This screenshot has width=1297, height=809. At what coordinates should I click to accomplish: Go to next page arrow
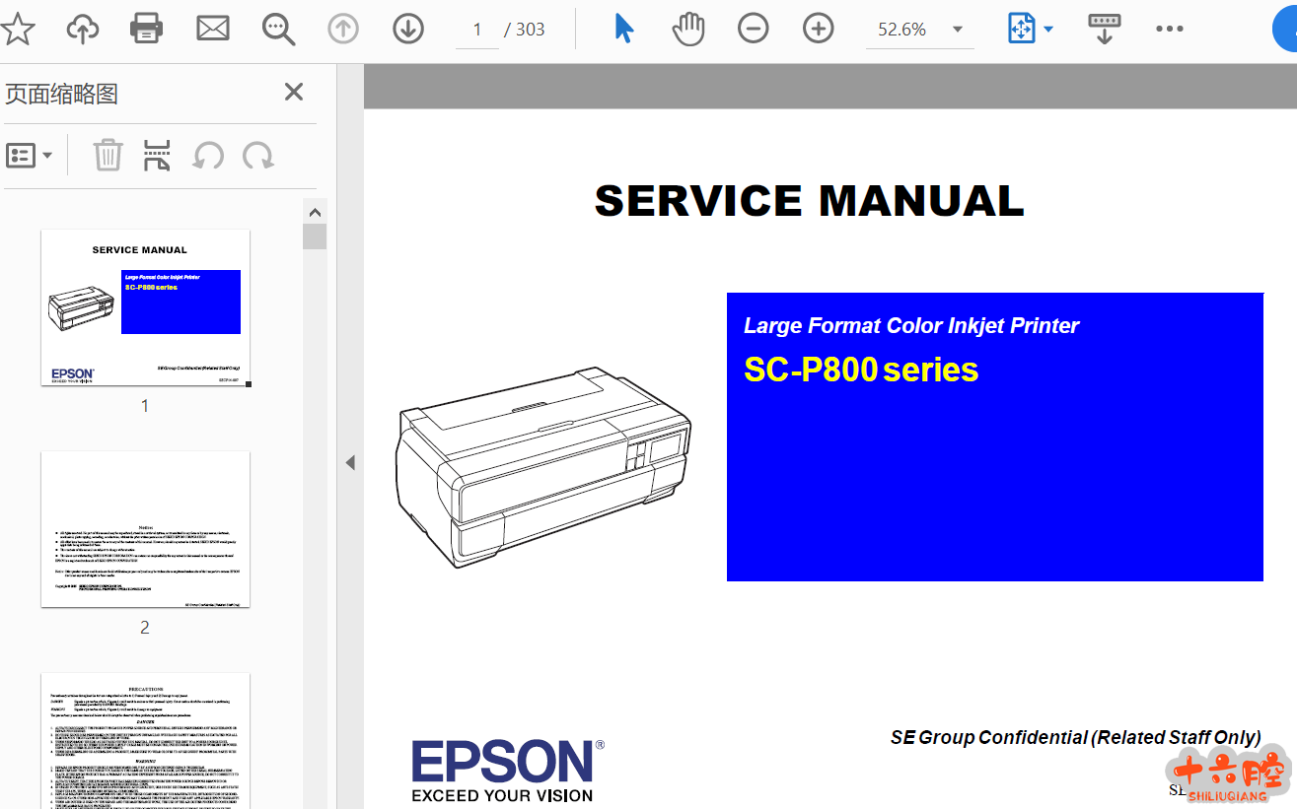pos(407,30)
